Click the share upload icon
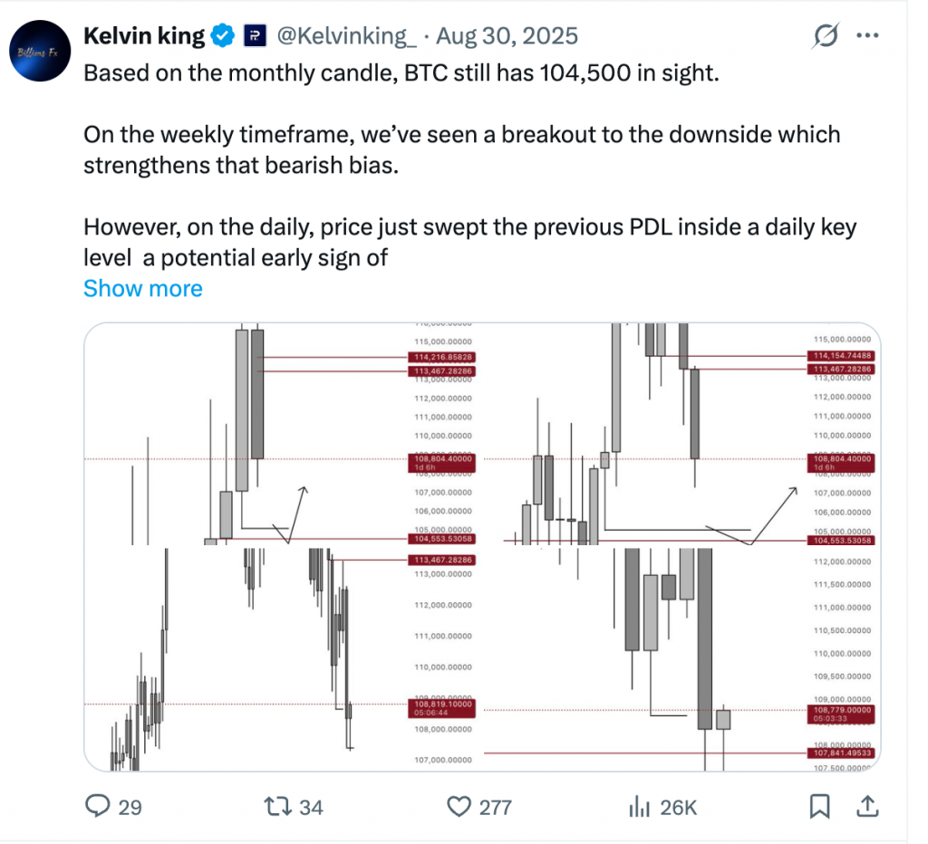928x844 pixels. 865,806
